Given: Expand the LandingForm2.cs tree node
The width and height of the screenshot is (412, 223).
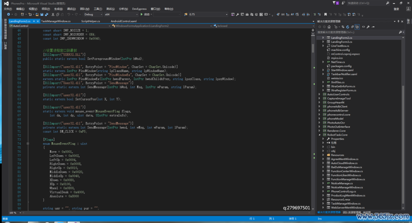Looking at the screenshot, I should click(x=323, y=38).
